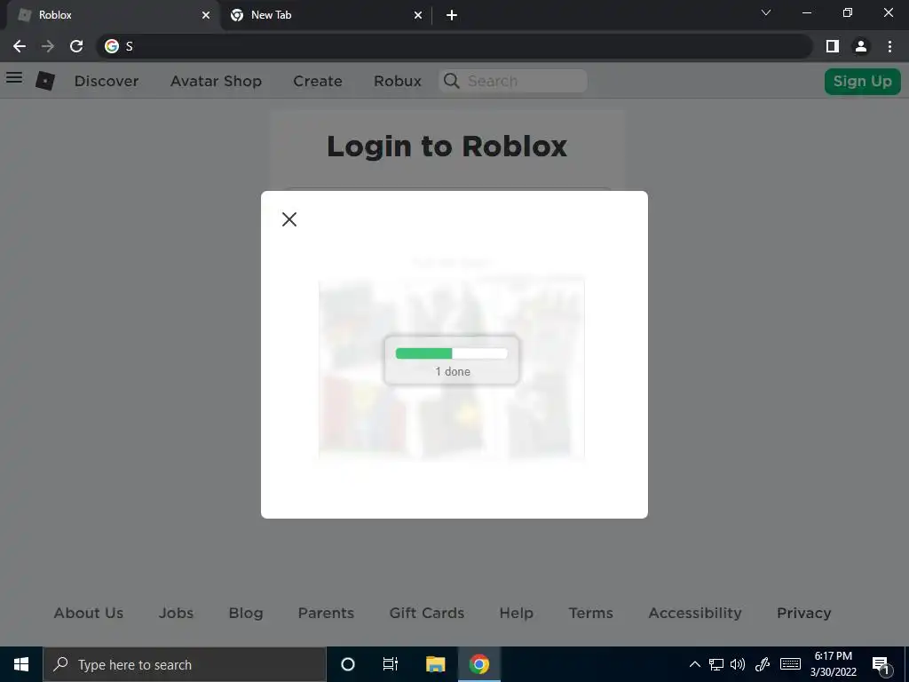This screenshot has height=682, width=909.
Task: Switch to the New Tab browser tab
Action: tap(325, 15)
